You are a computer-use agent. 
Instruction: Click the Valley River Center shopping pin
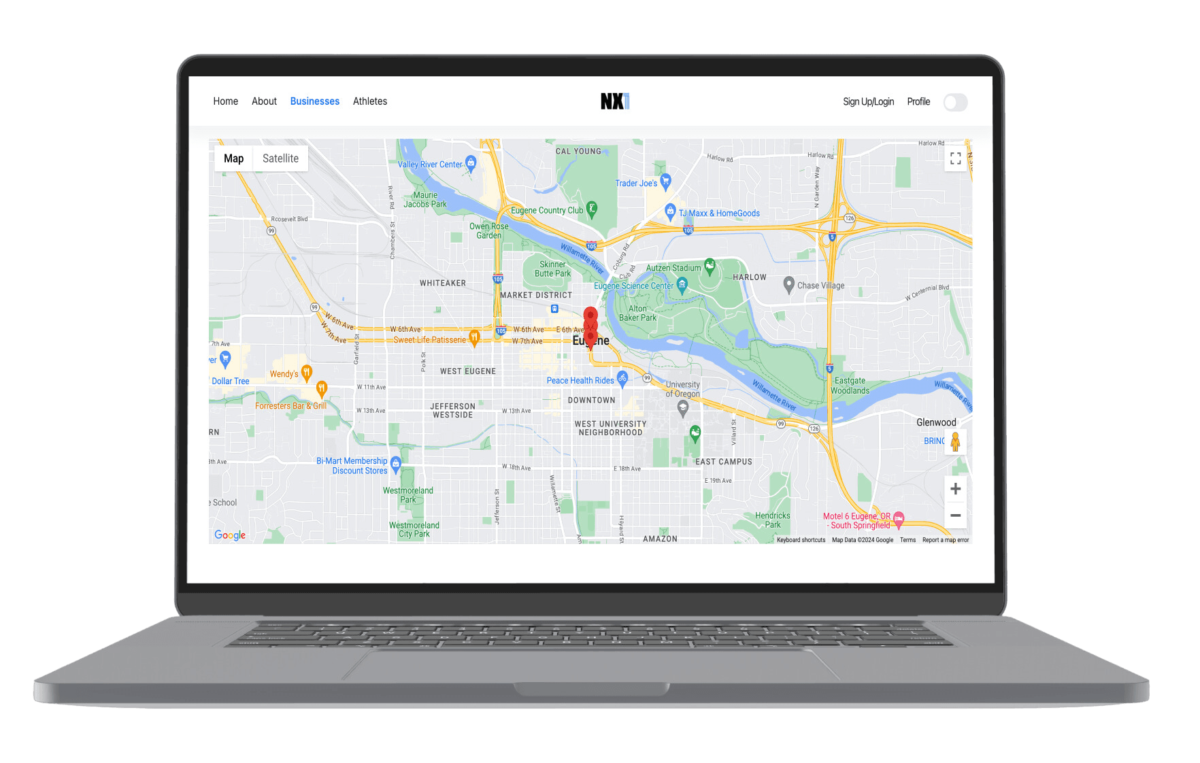click(x=471, y=163)
